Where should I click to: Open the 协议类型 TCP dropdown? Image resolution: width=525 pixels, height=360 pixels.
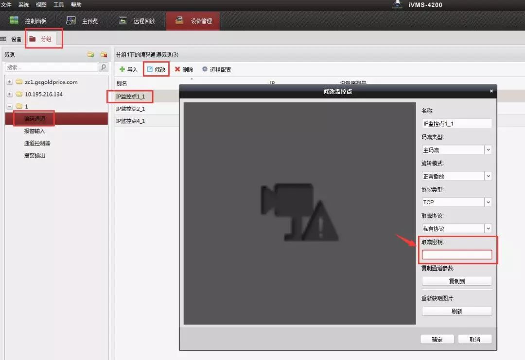click(x=488, y=202)
